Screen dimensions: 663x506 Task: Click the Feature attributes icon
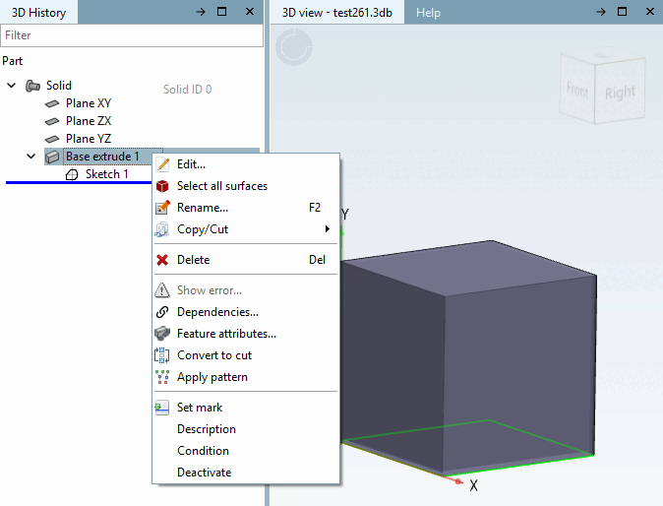click(x=162, y=334)
